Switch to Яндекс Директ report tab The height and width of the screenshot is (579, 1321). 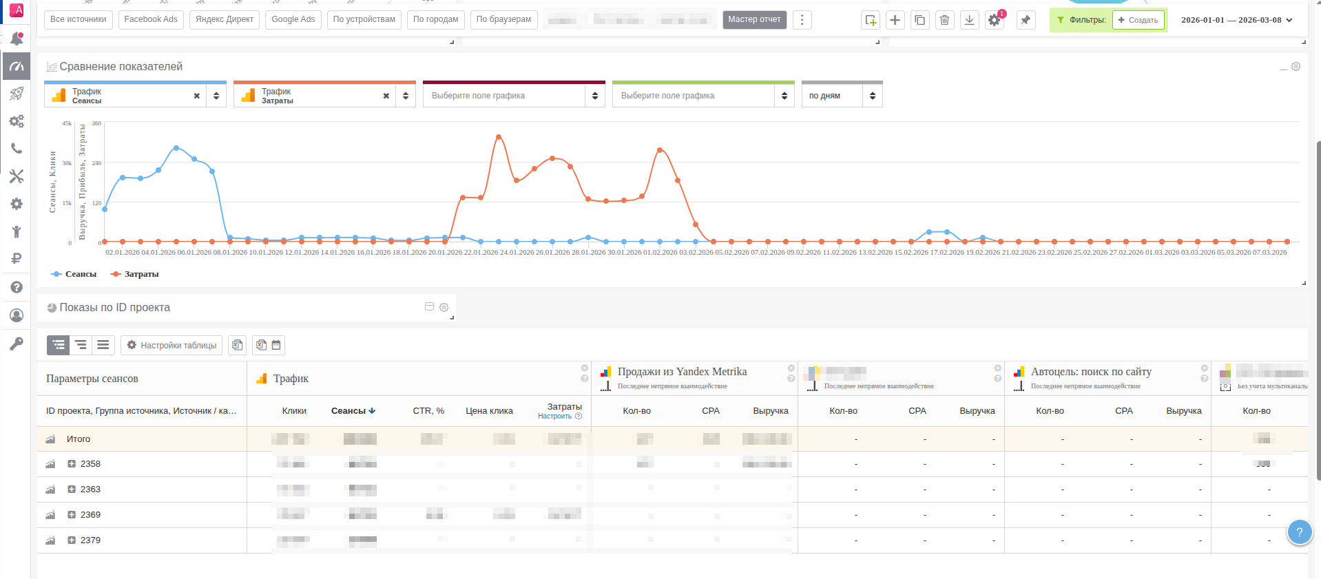coord(225,19)
